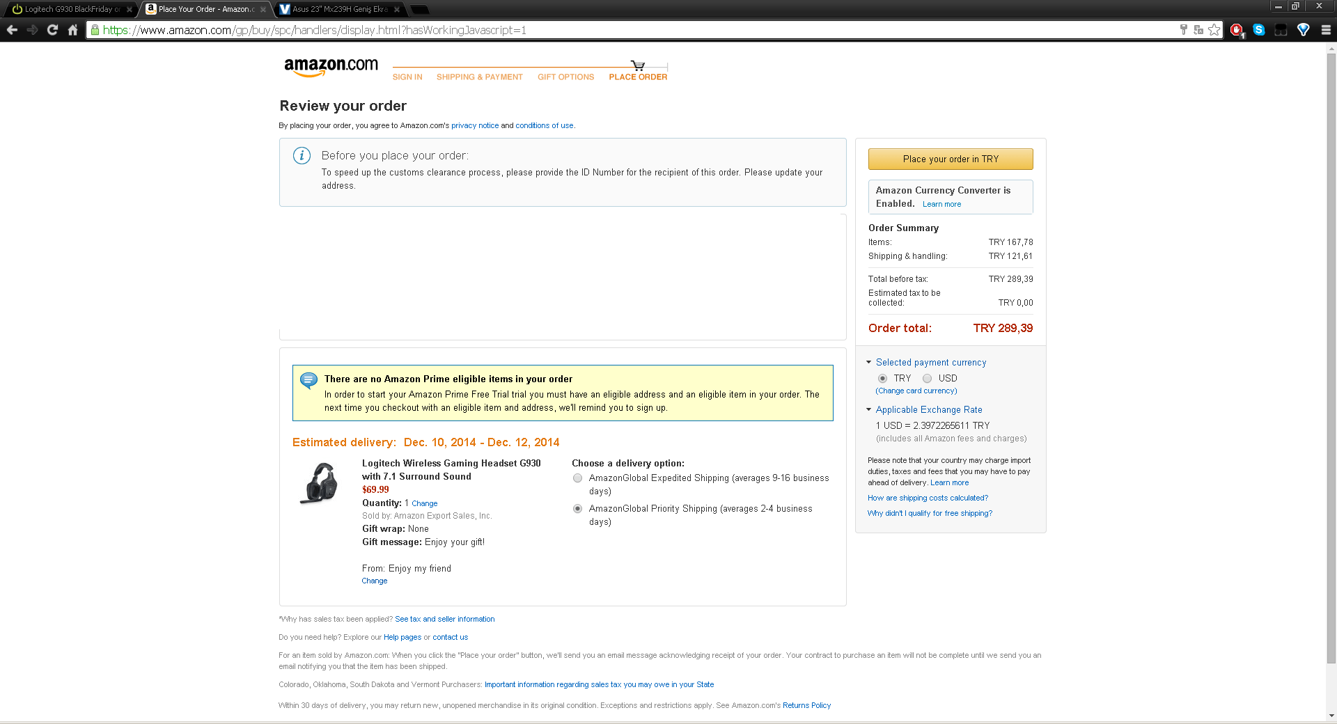Go to the GIFT OPTIONS step
The height and width of the screenshot is (724, 1337).
(x=565, y=77)
